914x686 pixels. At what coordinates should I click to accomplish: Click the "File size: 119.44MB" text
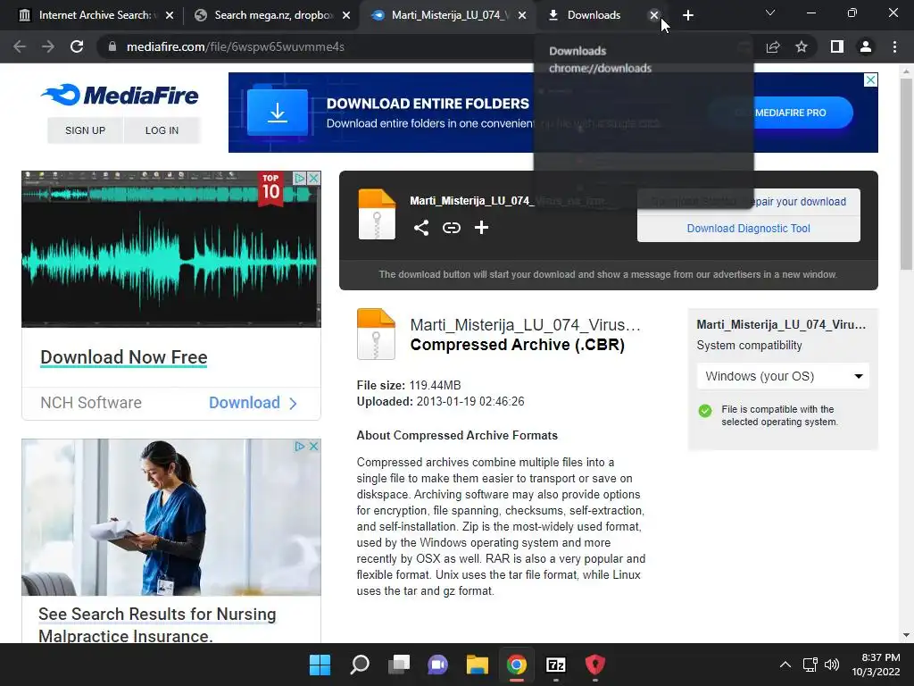pyautogui.click(x=409, y=385)
